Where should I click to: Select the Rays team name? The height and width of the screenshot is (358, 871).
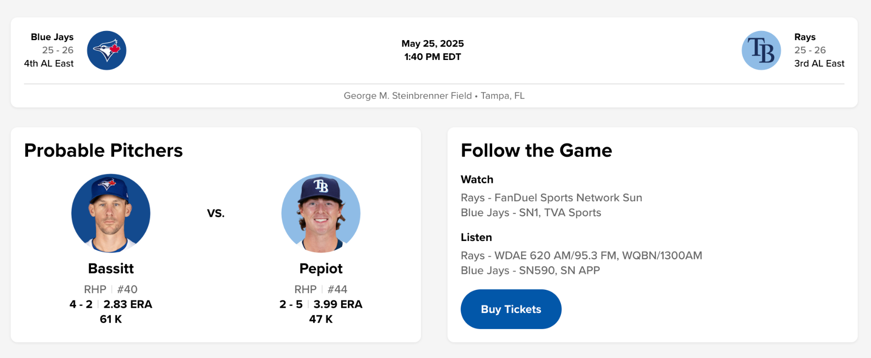click(x=805, y=37)
